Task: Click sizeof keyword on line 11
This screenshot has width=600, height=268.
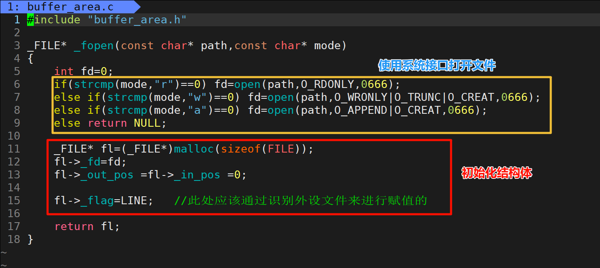Action: 240,149
